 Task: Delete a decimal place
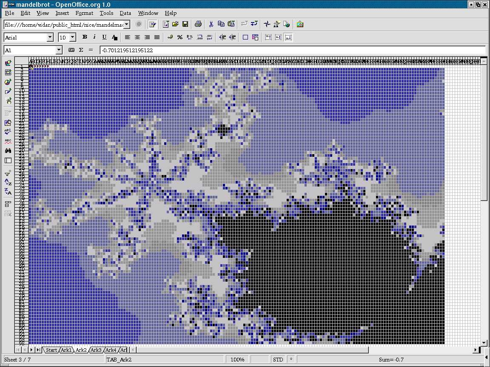coord(209,37)
